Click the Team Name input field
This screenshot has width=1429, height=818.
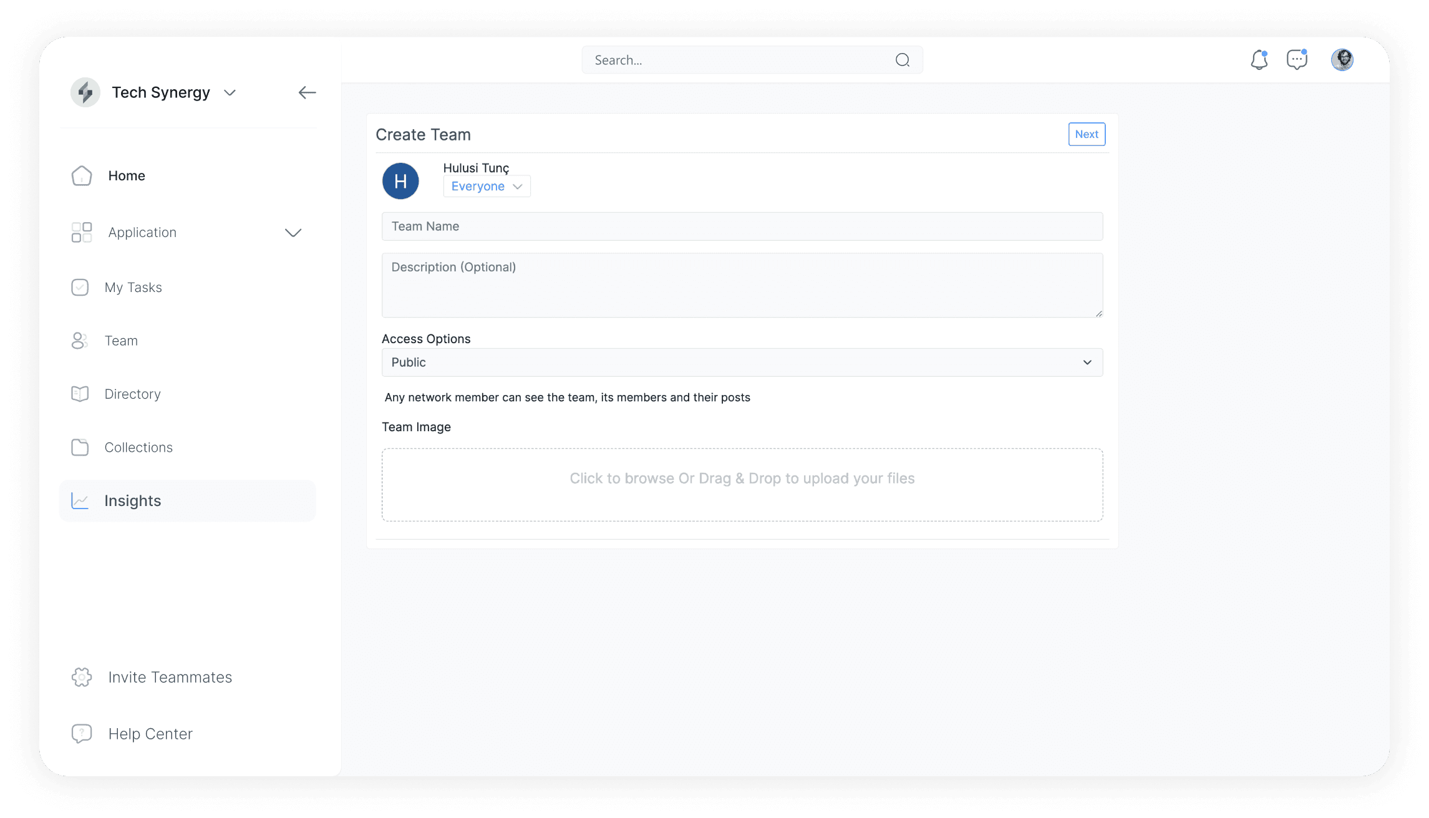tap(742, 226)
